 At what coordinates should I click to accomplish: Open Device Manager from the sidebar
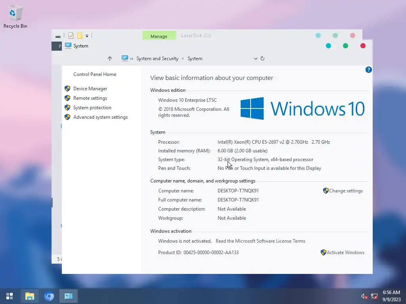90,88
